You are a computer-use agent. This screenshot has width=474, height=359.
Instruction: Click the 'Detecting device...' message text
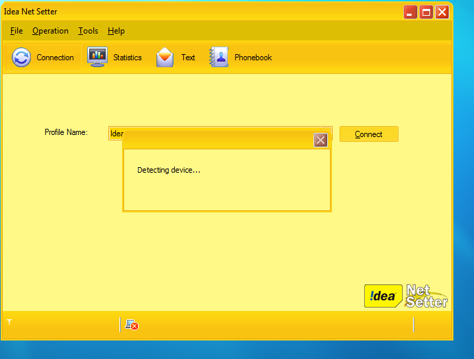point(169,170)
